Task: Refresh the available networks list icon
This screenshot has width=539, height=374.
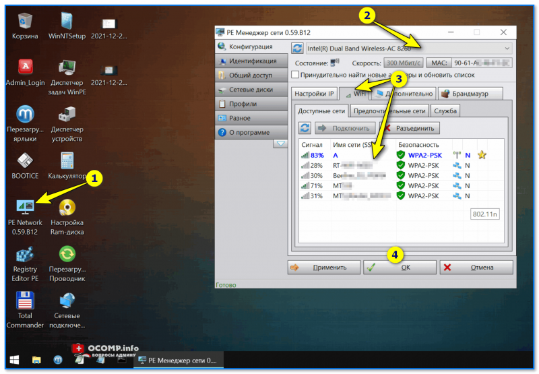Action: coord(305,128)
